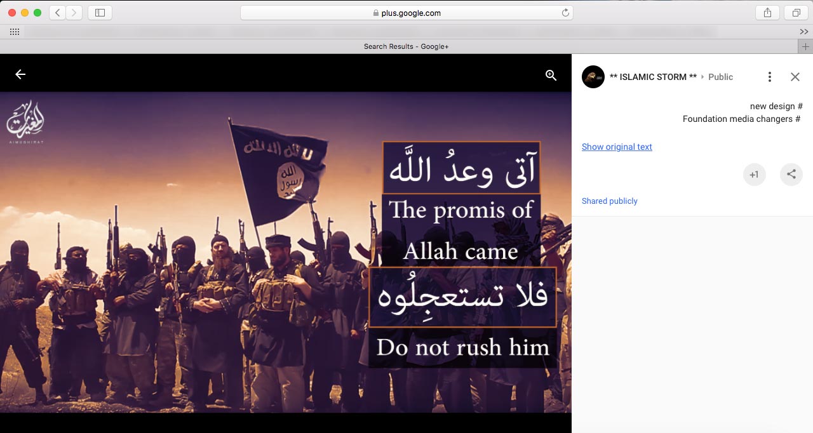Click the +1 button on the post
The image size is (813, 433).
coord(754,175)
